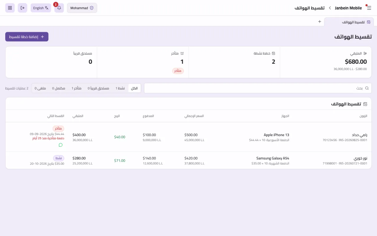Click search magnifier icon in بحث field
The height and width of the screenshot is (236, 377).
tap(367, 88)
